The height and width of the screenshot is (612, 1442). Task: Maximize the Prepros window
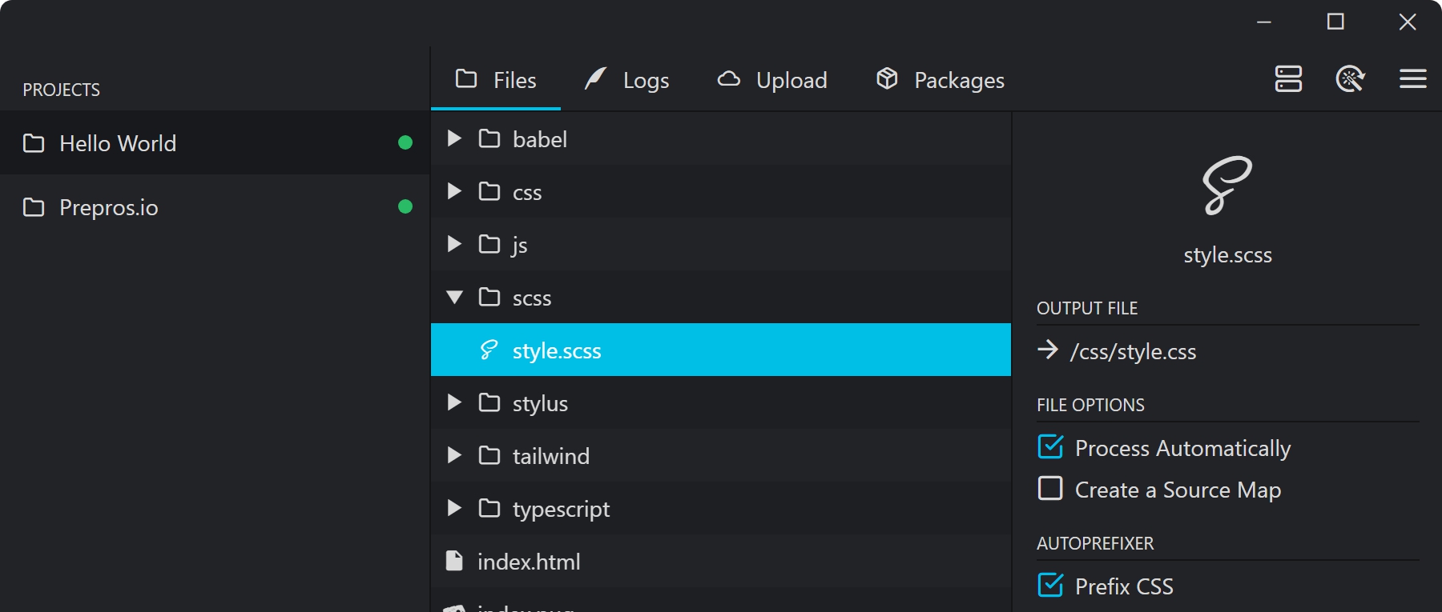(x=1335, y=22)
